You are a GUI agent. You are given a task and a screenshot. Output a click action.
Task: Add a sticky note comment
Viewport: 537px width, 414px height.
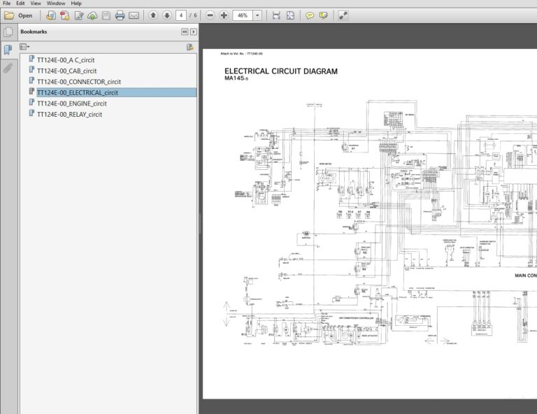click(x=310, y=15)
